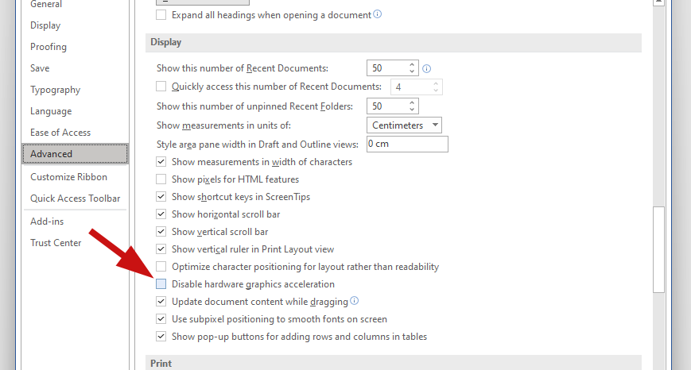691x370 pixels.
Task: Open Quick Access Toolbar settings
Action: [x=75, y=198]
